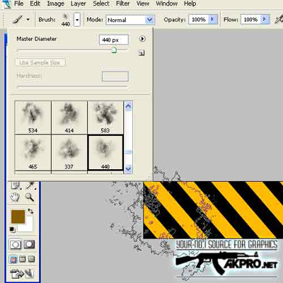283x283 pixels.
Task: Click the brown foreground color swatch
Action: [18, 216]
